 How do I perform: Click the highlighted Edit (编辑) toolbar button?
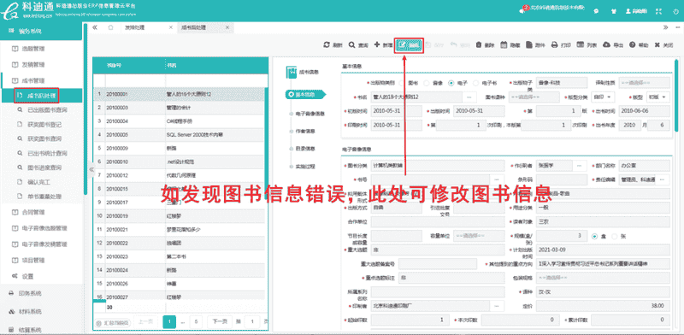click(x=410, y=45)
